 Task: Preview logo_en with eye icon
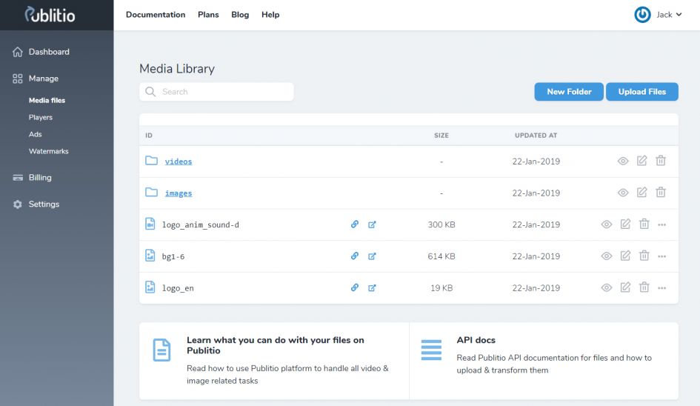[x=606, y=288]
